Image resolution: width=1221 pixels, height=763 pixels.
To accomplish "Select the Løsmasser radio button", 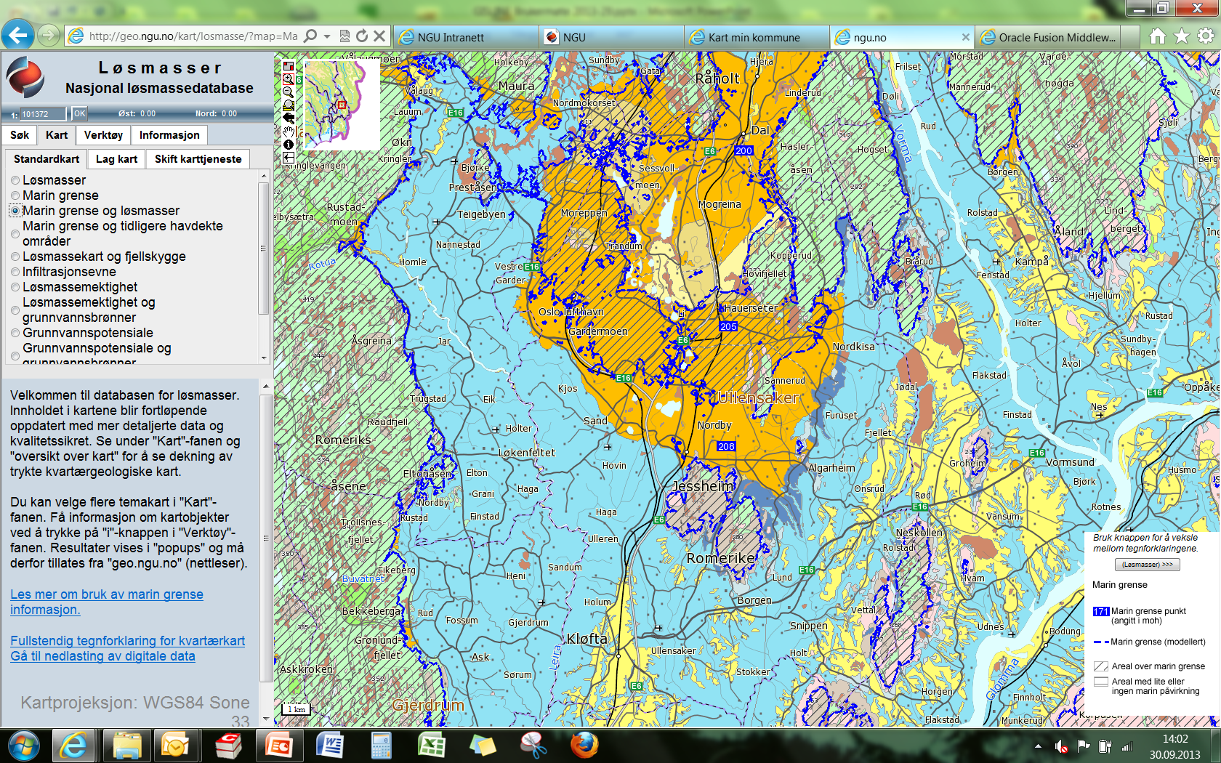I will tap(15, 180).
